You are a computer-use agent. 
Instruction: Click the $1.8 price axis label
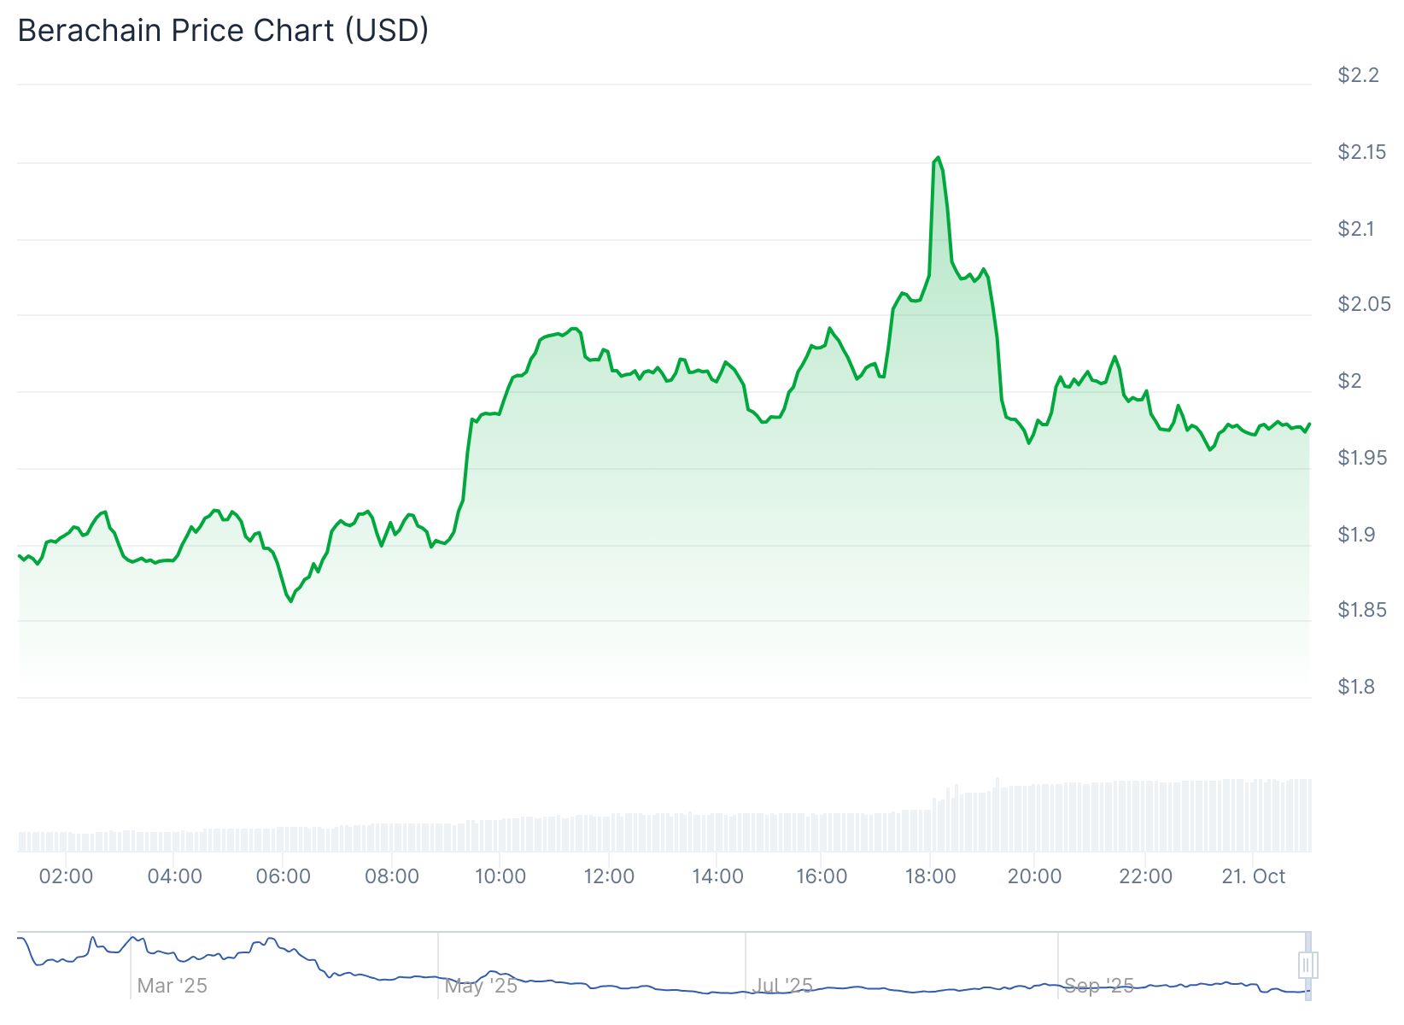[1356, 687]
